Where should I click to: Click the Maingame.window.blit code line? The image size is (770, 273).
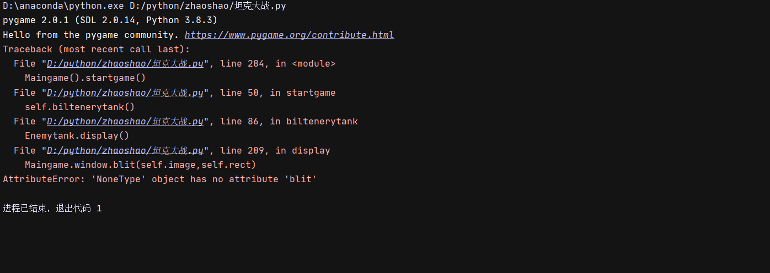coord(141,165)
